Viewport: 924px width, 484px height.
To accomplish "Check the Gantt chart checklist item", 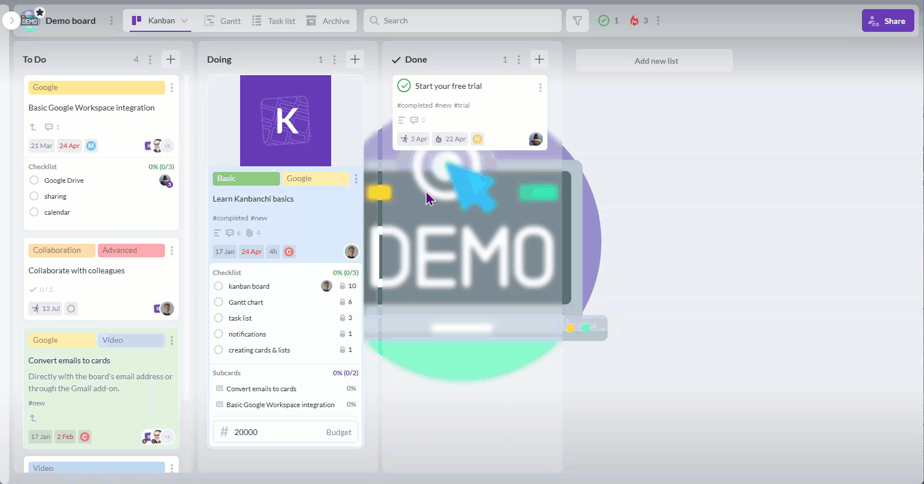I will click(x=218, y=302).
